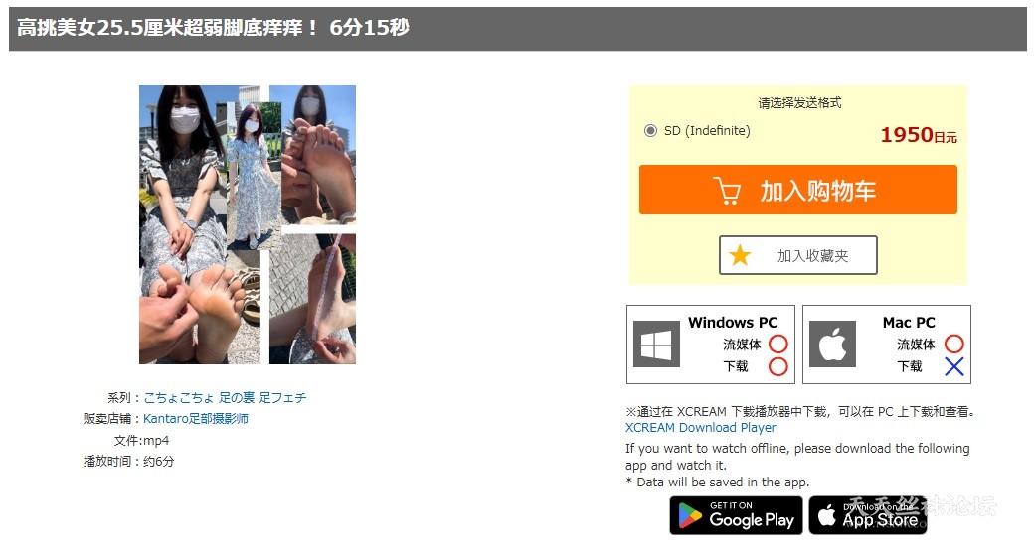Click the Windows logo icon
The width and height of the screenshot is (1036, 553).
(x=656, y=344)
